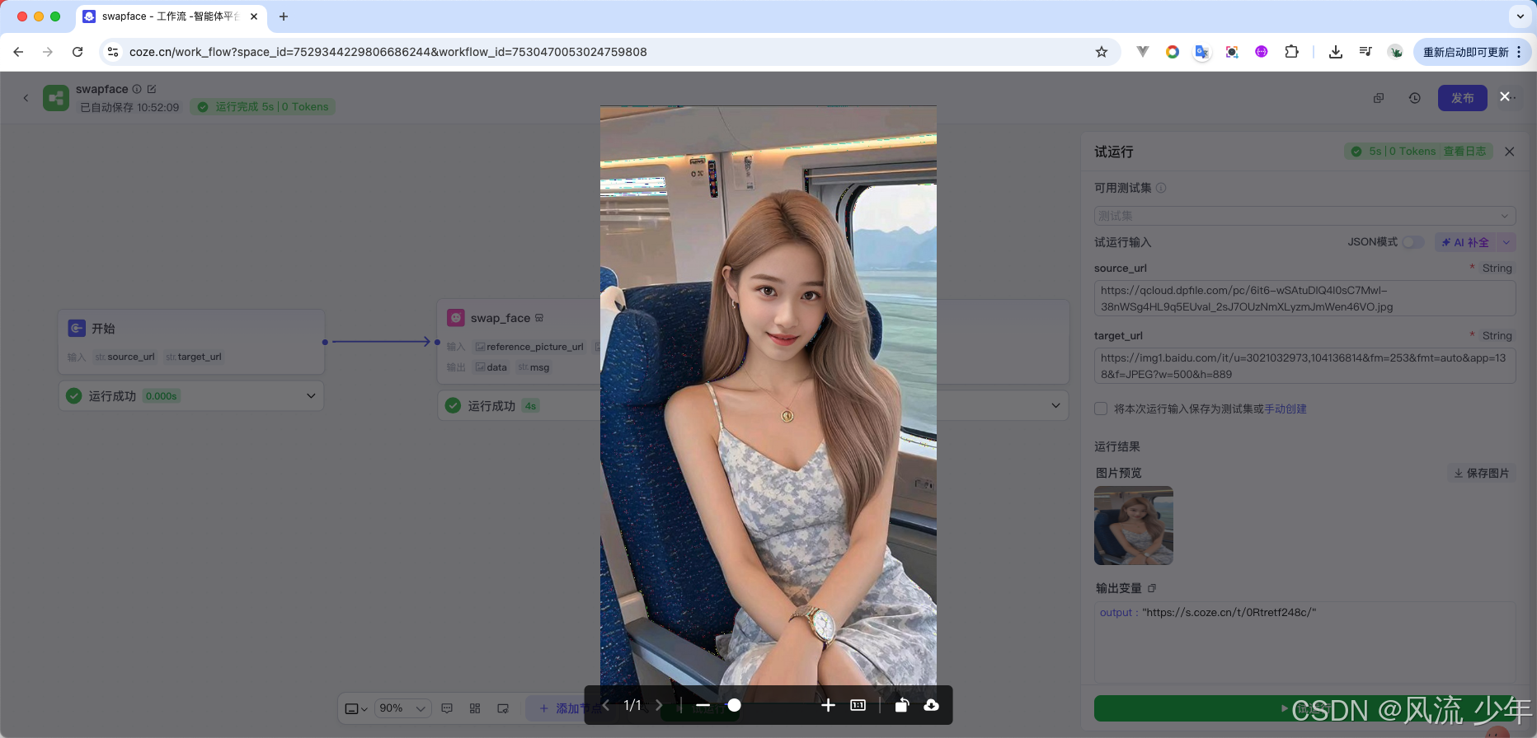
Task: Reset preview to 1:1 size
Action: [858, 705]
